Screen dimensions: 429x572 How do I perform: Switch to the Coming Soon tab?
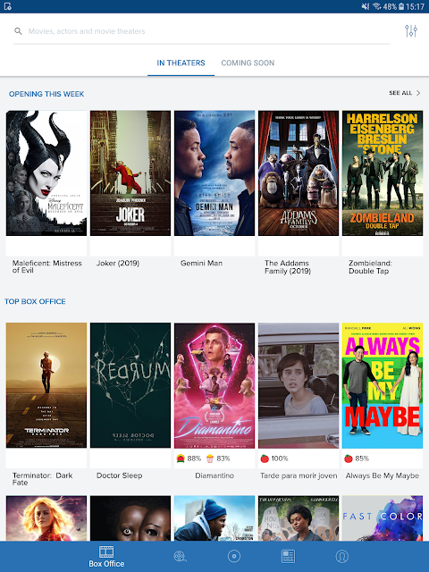[x=248, y=63]
